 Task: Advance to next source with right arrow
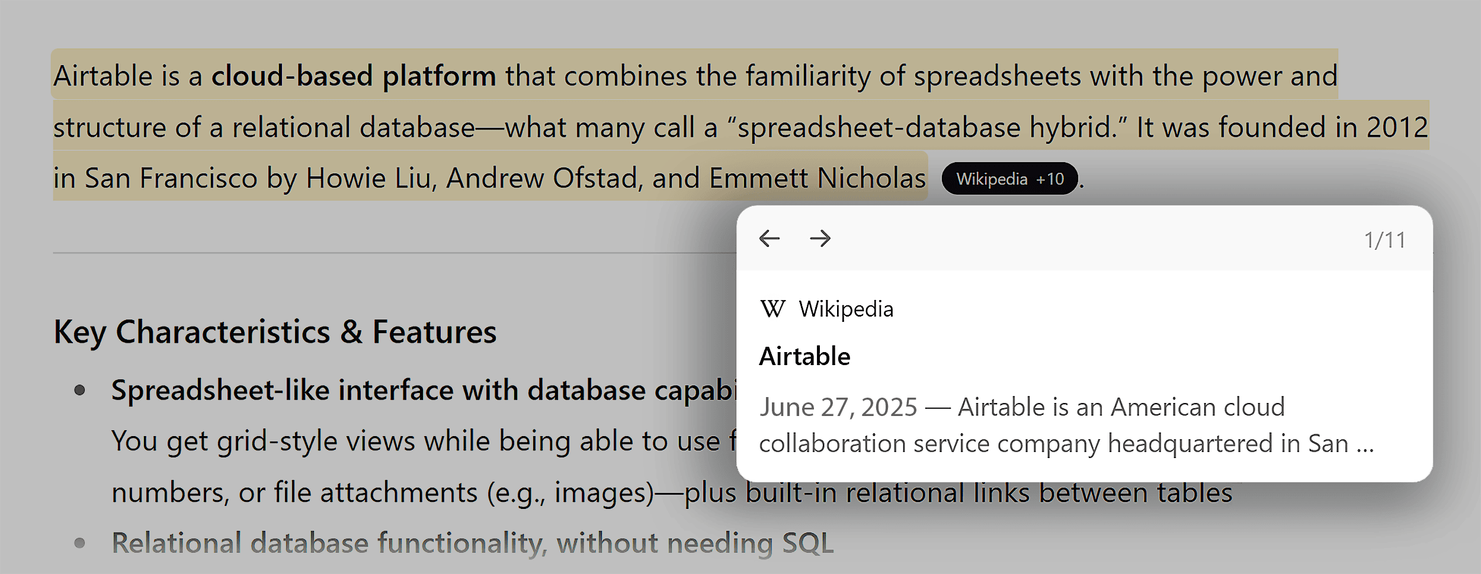point(820,238)
